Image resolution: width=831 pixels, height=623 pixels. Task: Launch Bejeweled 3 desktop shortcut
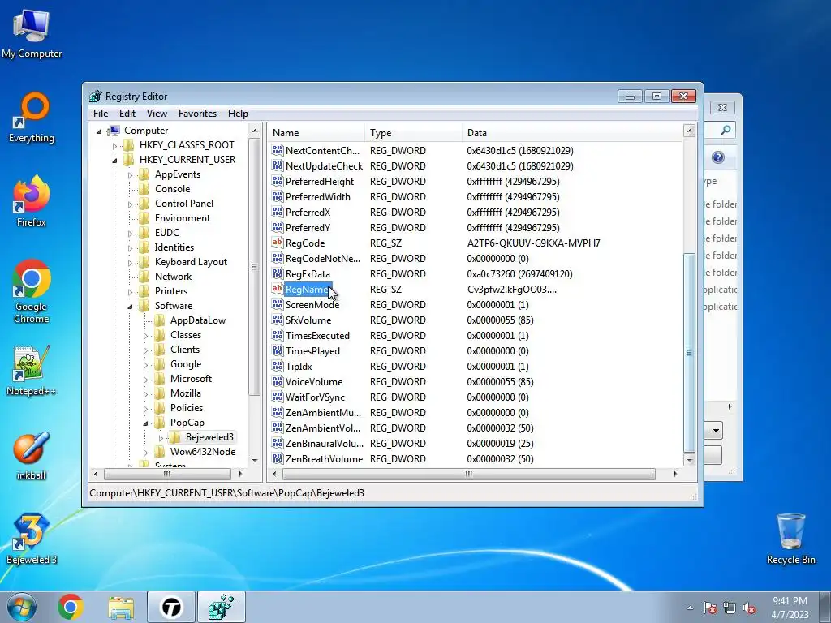32,539
